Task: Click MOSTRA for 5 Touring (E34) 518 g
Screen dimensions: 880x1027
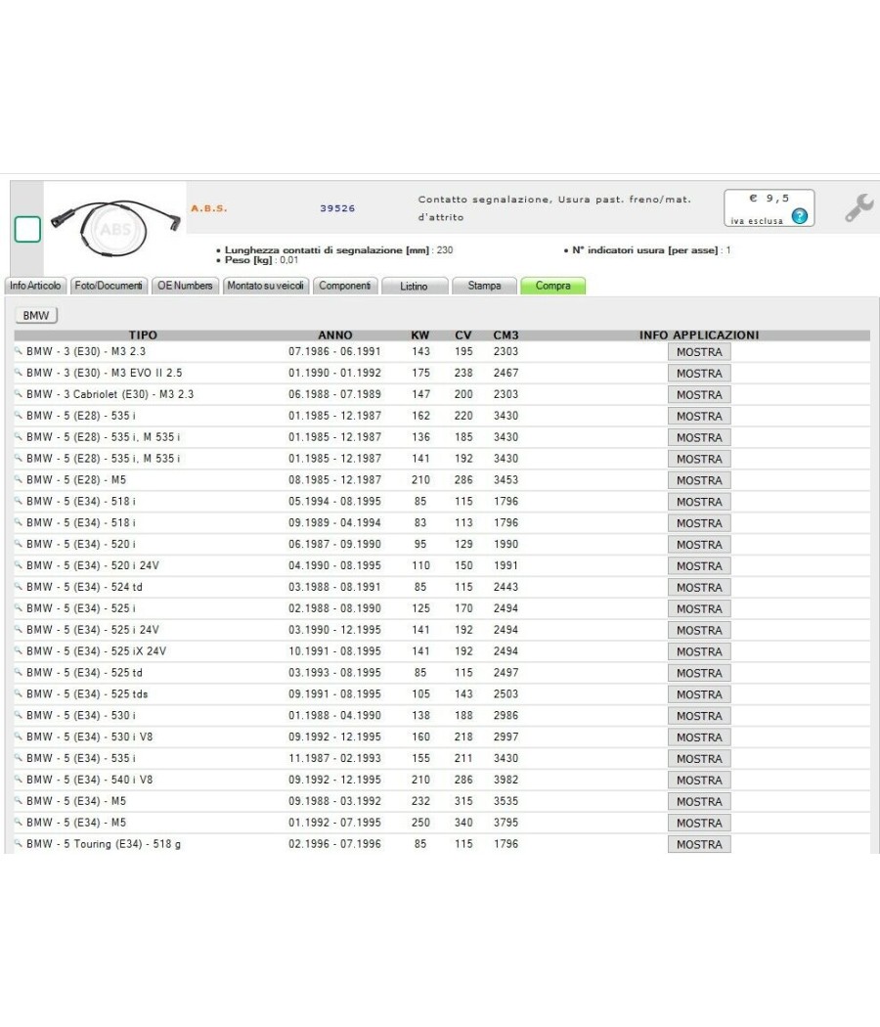Action: [x=699, y=844]
